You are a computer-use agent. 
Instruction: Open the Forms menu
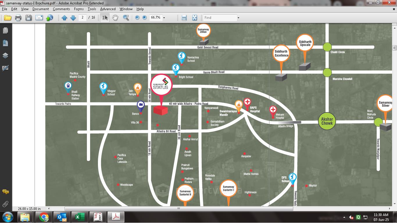click(x=79, y=9)
